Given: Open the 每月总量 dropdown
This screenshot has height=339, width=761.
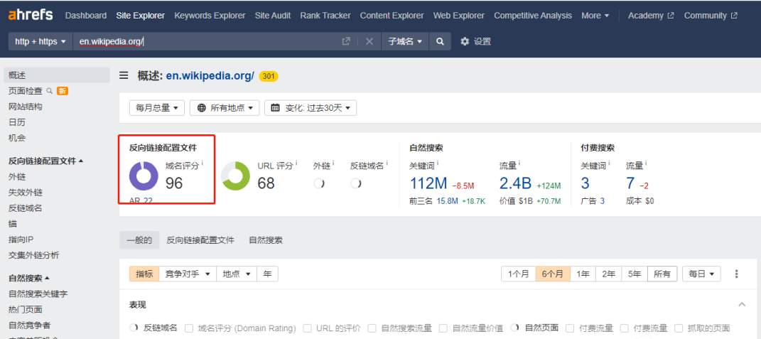Looking at the screenshot, I should point(157,108).
